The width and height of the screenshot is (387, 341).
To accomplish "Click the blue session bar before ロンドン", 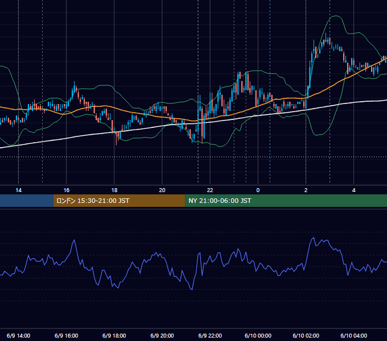I will [27, 201].
